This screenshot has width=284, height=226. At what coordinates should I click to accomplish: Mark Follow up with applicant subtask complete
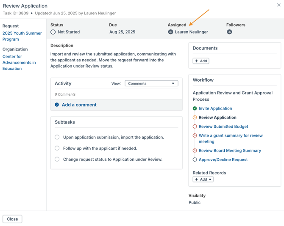click(x=57, y=148)
